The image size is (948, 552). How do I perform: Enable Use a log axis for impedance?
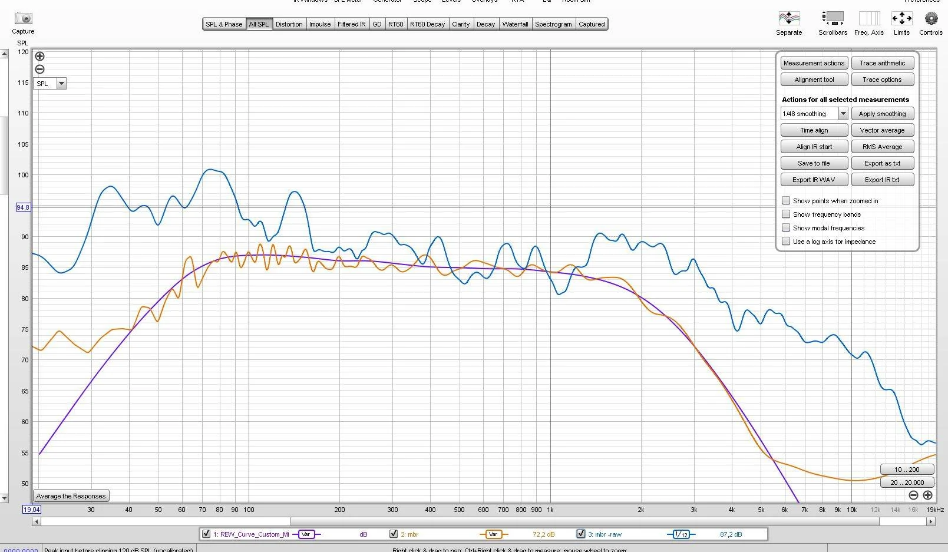click(x=786, y=242)
